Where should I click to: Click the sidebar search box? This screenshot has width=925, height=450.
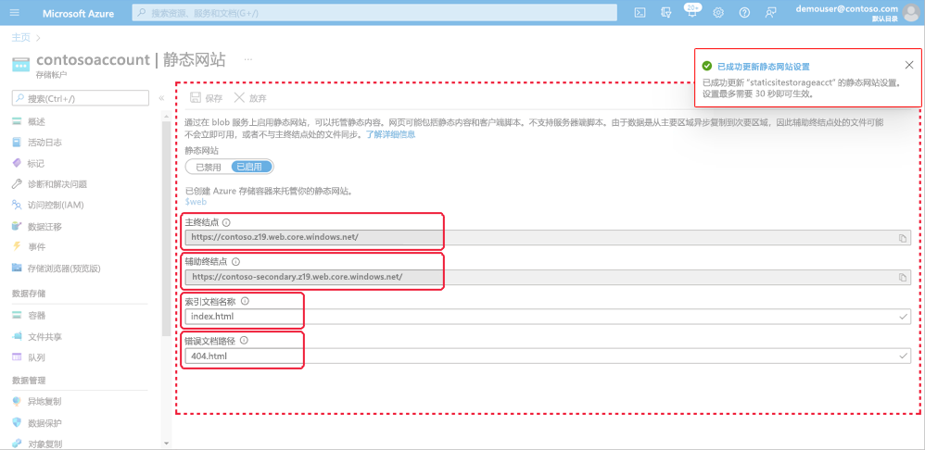(81, 98)
